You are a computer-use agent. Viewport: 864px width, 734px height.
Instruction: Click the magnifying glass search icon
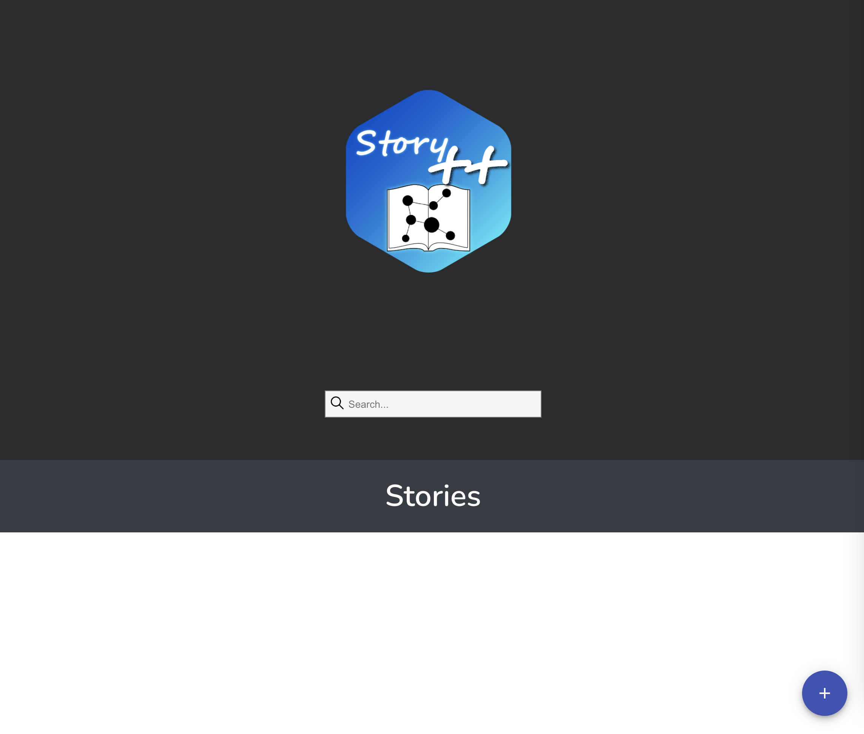(337, 403)
